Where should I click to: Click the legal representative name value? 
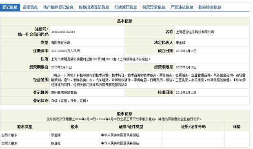180,43
